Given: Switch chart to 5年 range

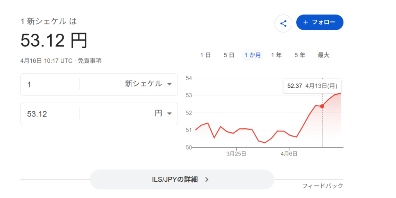Looking at the screenshot, I should point(300,55).
